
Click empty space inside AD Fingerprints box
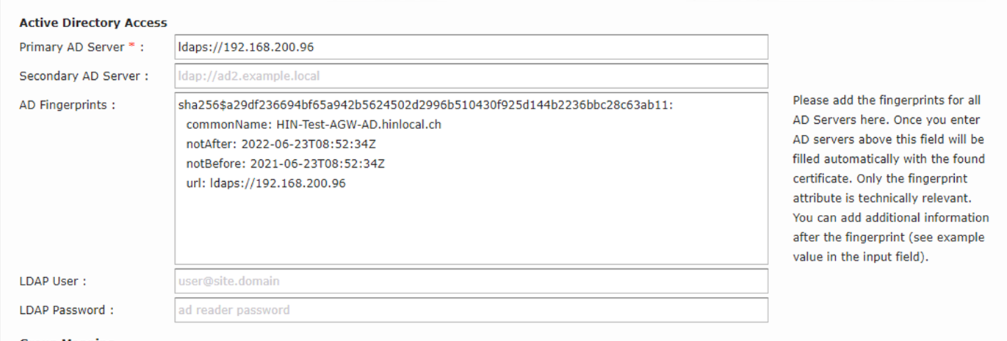[x=471, y=227]
